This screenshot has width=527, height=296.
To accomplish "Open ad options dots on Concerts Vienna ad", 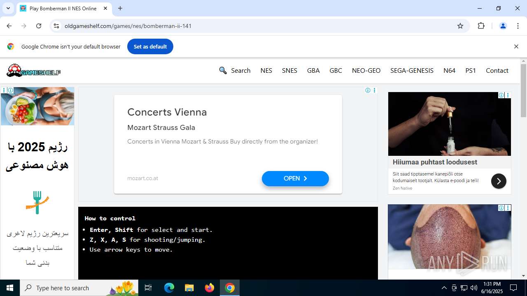I will coord(374,90).
